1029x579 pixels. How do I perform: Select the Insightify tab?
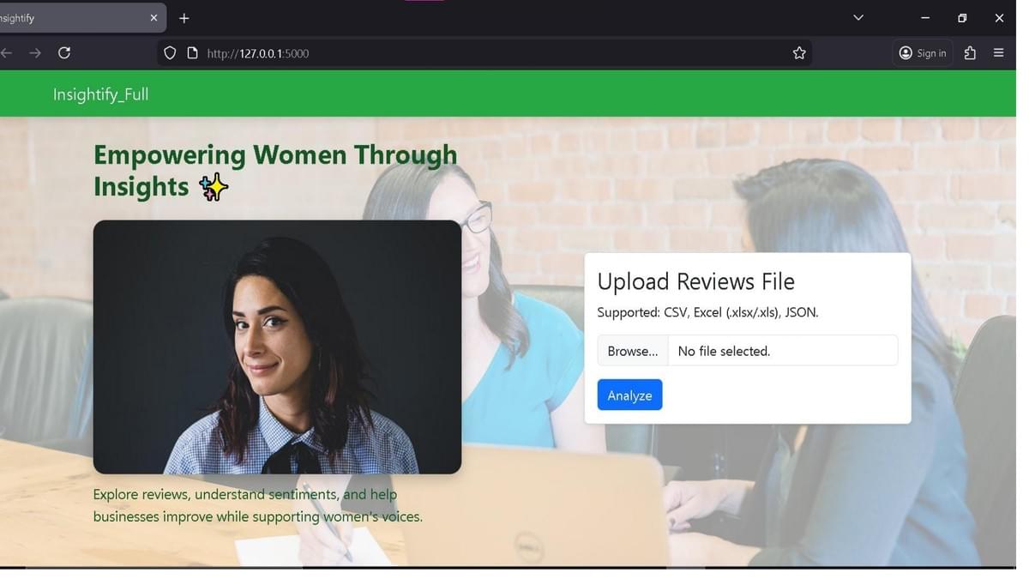pos(69,18)
